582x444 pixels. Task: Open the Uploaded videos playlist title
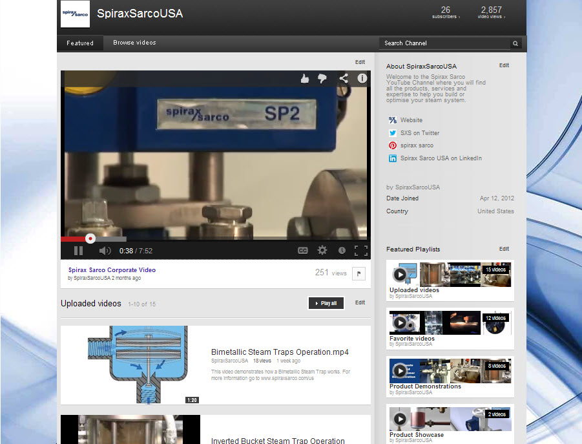pos(414,290)
